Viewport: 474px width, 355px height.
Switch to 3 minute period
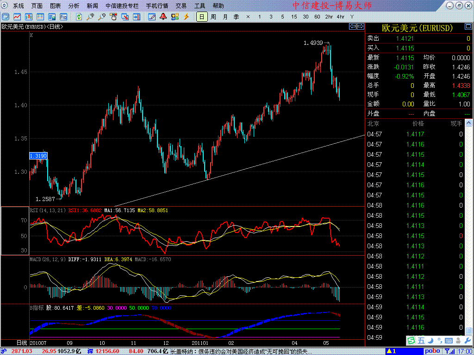coord(271,17)
